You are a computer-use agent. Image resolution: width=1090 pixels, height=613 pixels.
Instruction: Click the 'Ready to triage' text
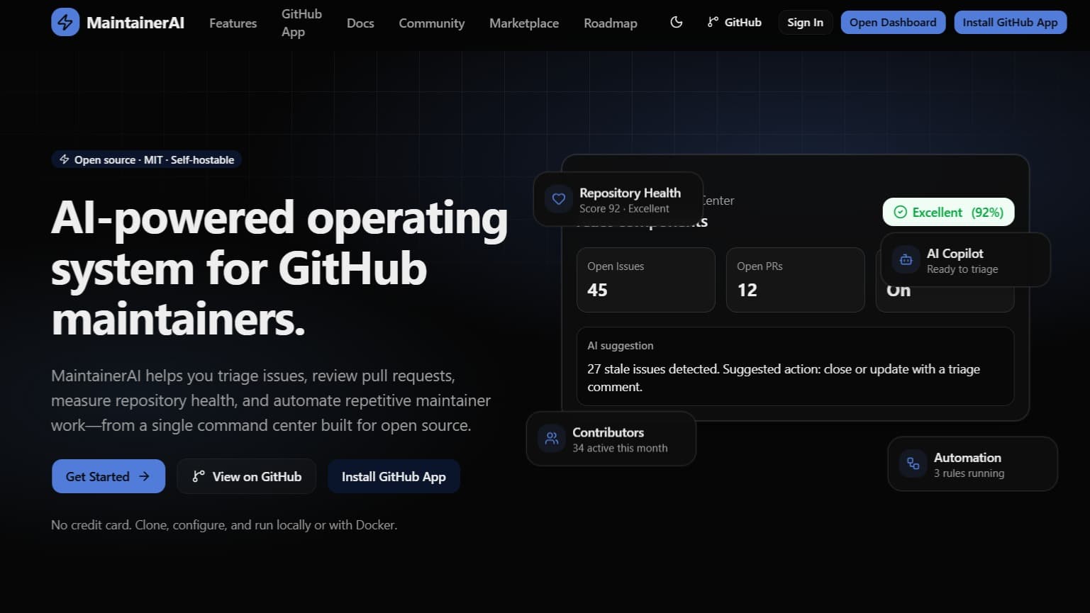962,269
